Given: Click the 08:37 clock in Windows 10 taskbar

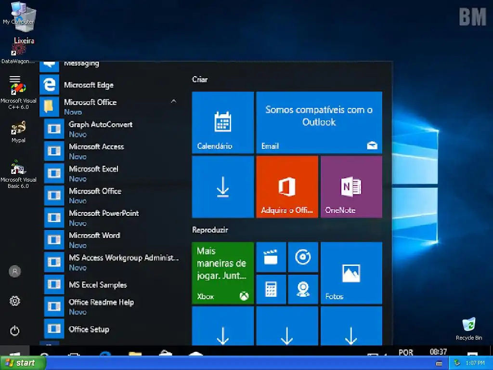Looking at the screenshot, I should 438,351.
